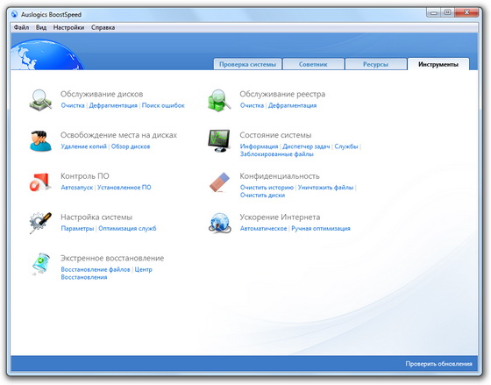The height and width of the screenshot is (385, 491).
Task: Click the software control red icon
Action: point(40,182)
